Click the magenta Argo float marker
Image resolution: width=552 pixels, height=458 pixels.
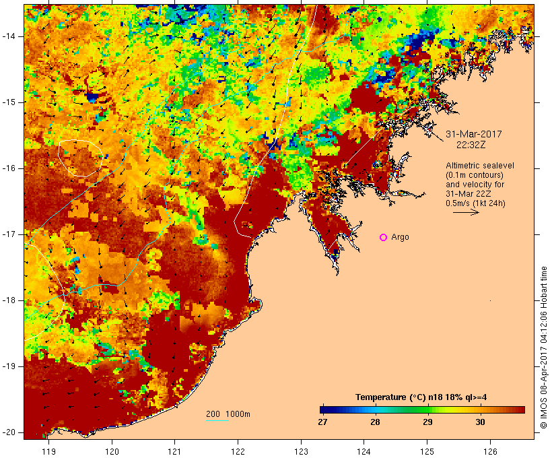(x=384, y=238)
